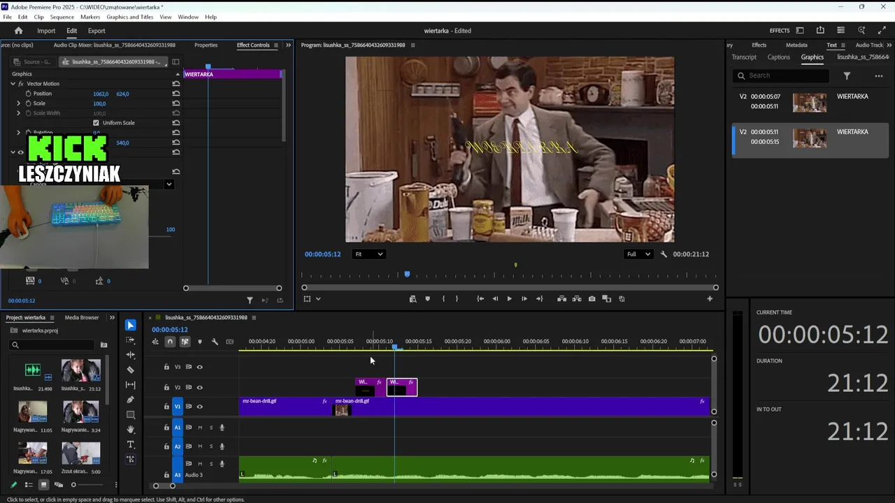
Task: Open the Fit zoom level dropdown
Action: (368, 254)
